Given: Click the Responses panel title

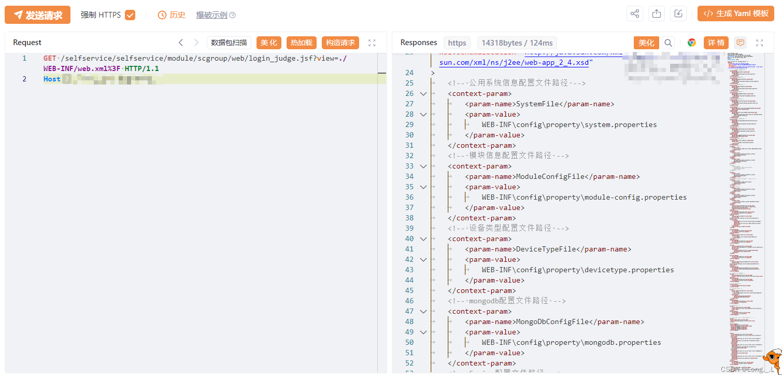Looking at the screenshot, I should tap(419, 43).
